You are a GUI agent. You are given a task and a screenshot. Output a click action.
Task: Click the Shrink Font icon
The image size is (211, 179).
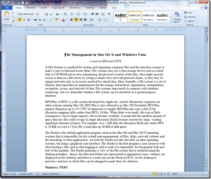51,14
